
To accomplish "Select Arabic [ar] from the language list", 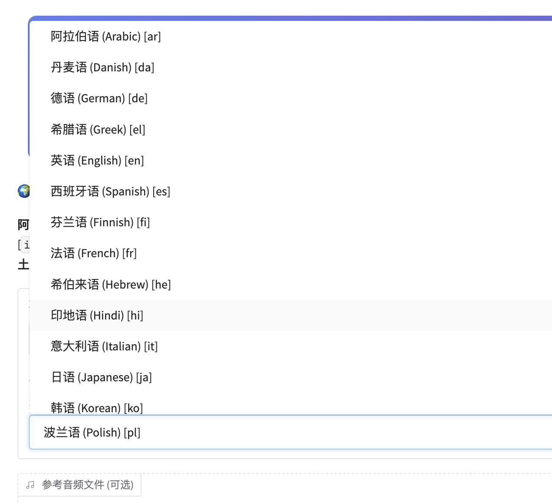I will click(106, 37).
